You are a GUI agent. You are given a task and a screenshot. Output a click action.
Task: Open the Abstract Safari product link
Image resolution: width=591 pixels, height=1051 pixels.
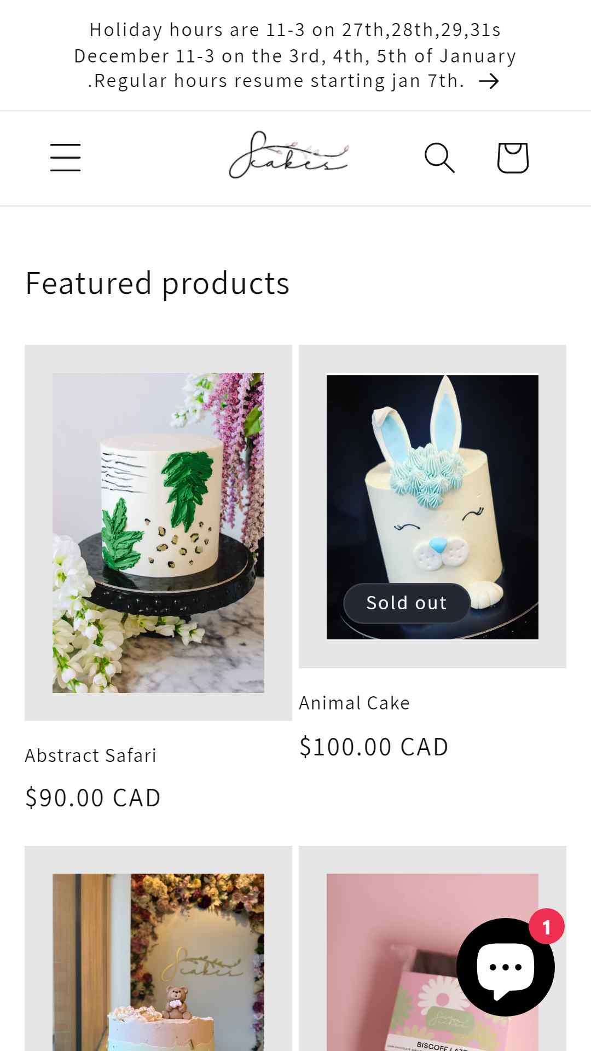pyautogui.click(x=91, y=755)
